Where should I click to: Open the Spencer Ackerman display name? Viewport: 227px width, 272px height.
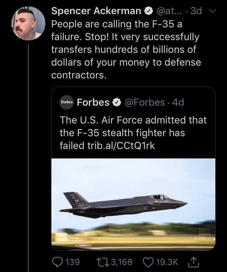pyautogui.click(x=96, y=11)
